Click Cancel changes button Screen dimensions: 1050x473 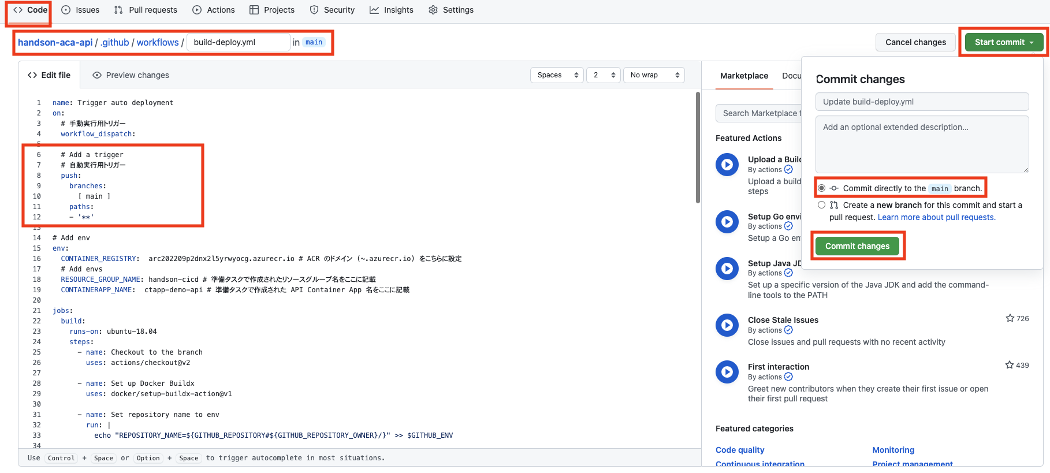tap(915, 42)
